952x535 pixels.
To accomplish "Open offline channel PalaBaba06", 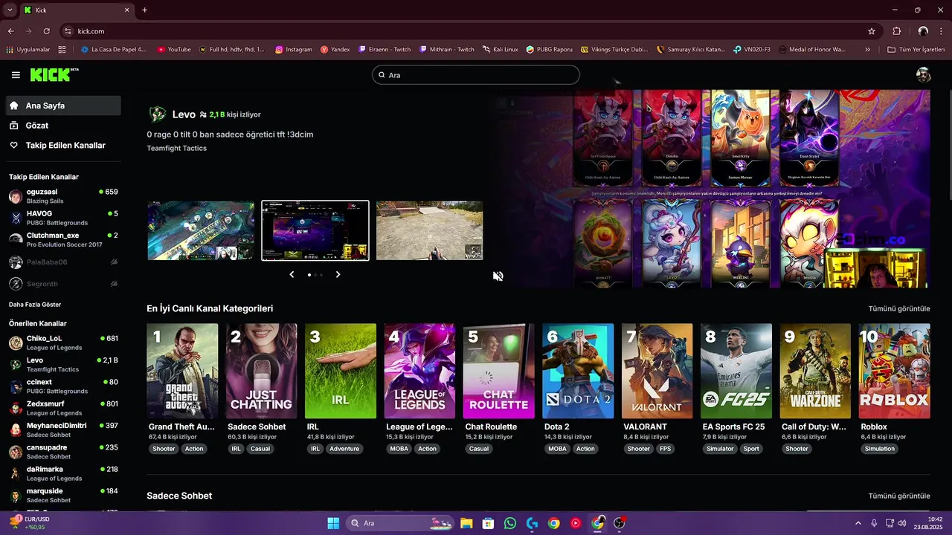I will tap(63, 262).
